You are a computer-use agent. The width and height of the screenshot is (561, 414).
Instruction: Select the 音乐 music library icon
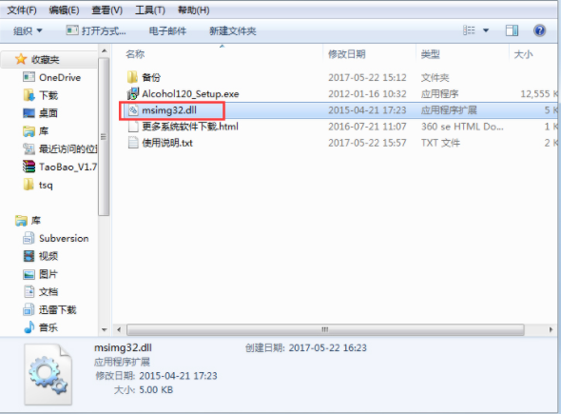click(29, 327)
